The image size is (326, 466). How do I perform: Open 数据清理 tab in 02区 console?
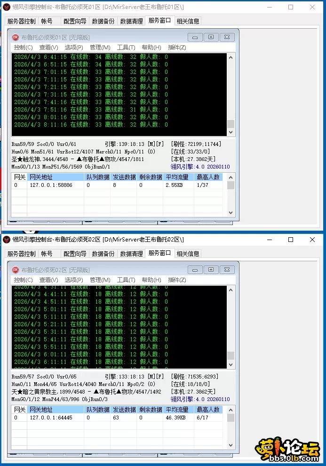[x=131, y=254]
